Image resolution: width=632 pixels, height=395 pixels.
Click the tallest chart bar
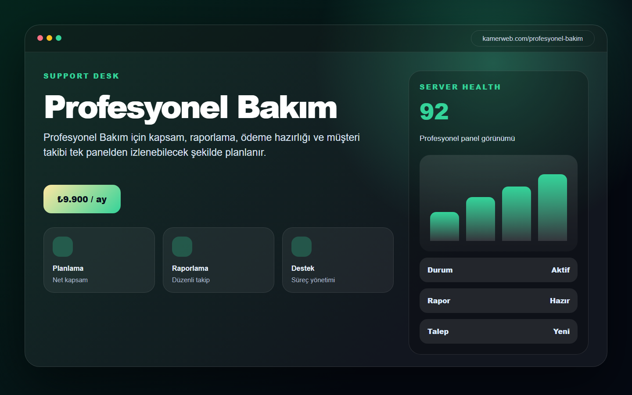pos(553,208)
